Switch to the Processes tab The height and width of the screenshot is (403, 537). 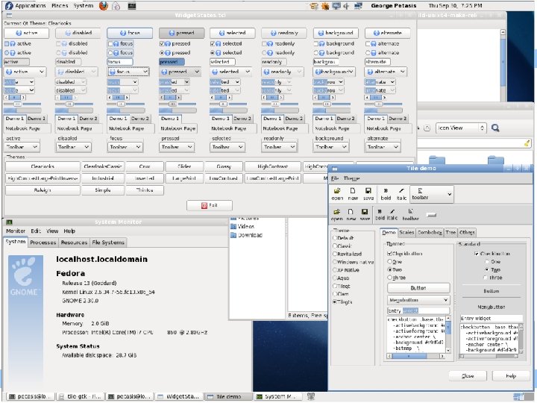(x=43, y=243)
